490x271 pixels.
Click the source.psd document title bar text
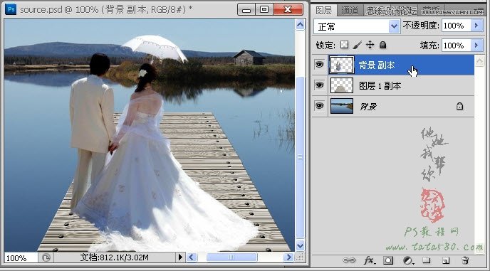pos(106,10)
